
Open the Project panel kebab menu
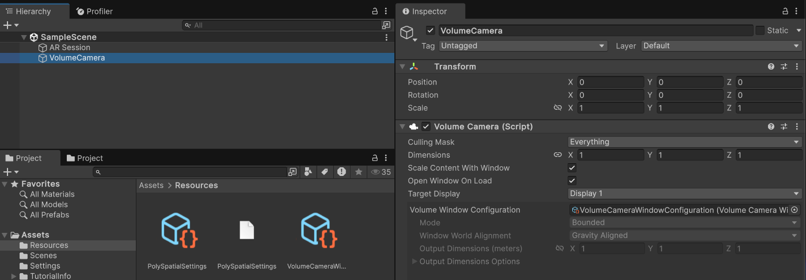click(386, 158)
